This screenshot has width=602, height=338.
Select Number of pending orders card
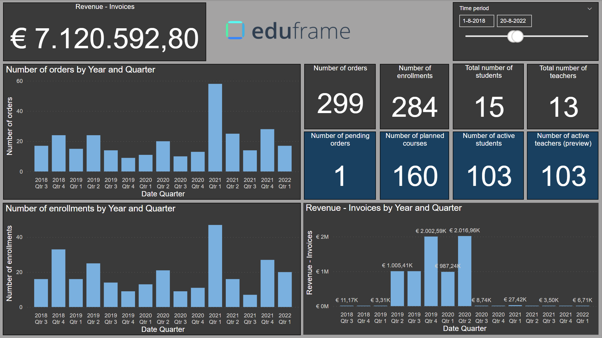(340, 166)
